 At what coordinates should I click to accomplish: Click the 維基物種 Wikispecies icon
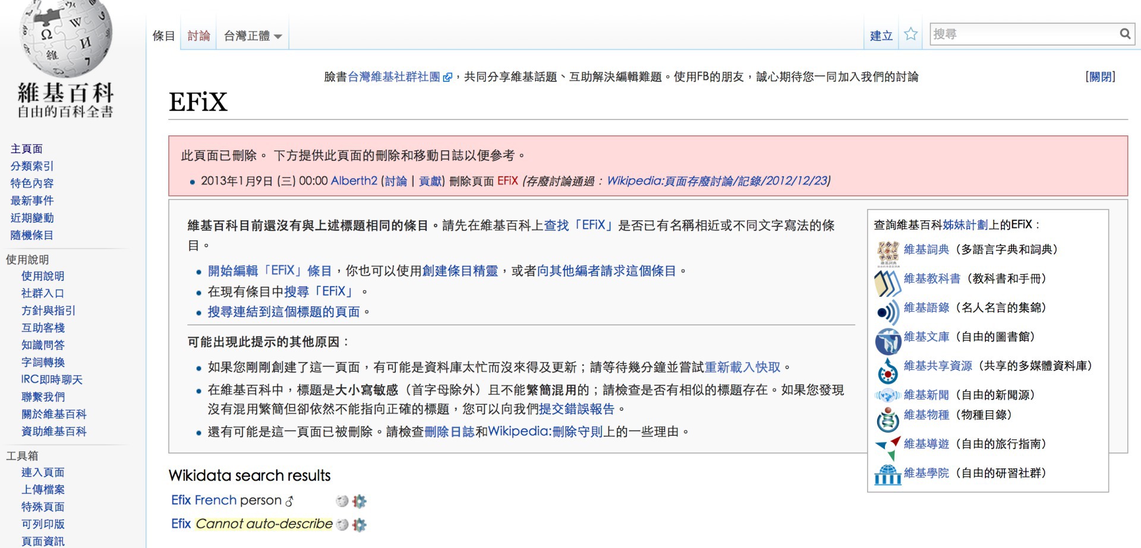click(x=888, y=419)
